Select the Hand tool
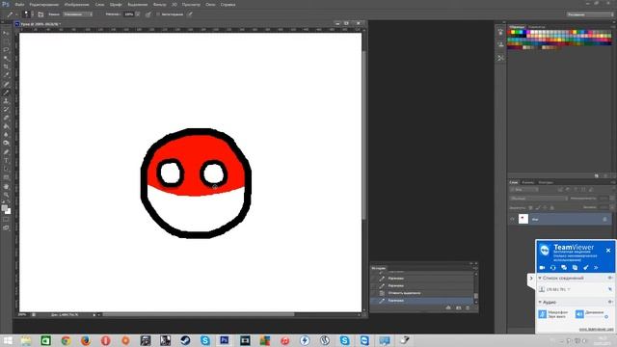 pyautogui.click(x=6, y=186)
